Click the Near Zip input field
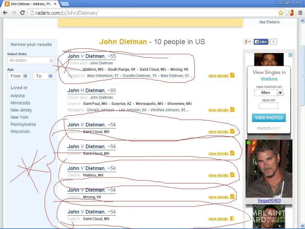The height and width of the screenshot is (229, 305). (x=268, y=106)
